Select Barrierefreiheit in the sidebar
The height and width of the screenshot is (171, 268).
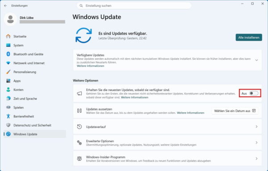pyautogui.click(x=35, y=116)
